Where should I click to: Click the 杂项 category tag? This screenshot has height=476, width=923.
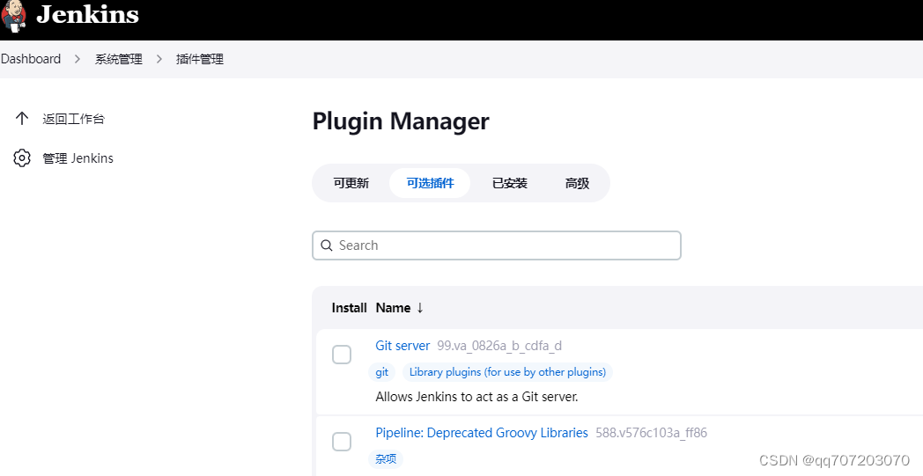tap(386, 459)
